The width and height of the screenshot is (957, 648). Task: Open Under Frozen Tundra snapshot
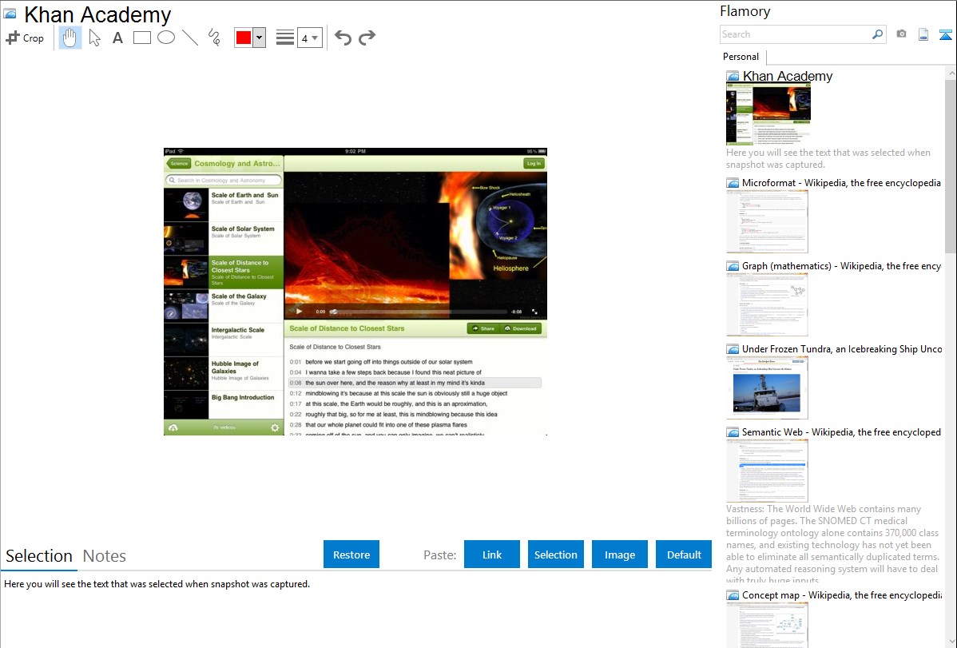842,348
